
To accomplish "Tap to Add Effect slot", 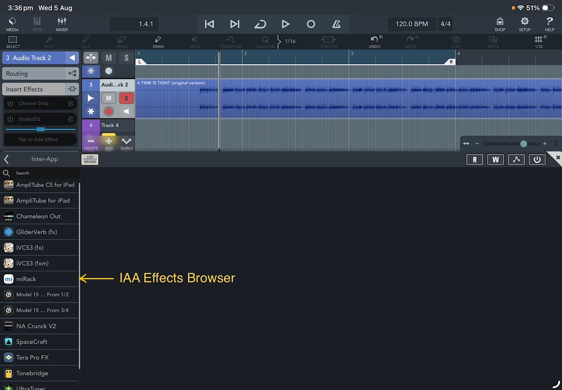I will coord(40,140).
